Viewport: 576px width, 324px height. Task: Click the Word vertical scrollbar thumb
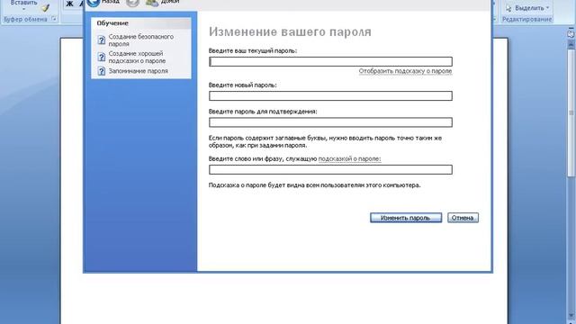[571, 112]
